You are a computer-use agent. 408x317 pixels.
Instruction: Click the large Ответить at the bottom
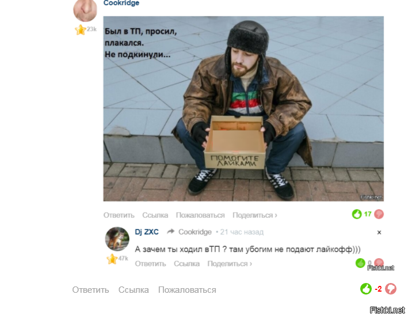tap(90, 290)
